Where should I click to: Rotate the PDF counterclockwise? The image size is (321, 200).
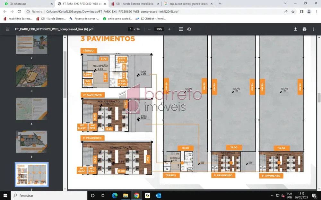[x=189, y=29]
